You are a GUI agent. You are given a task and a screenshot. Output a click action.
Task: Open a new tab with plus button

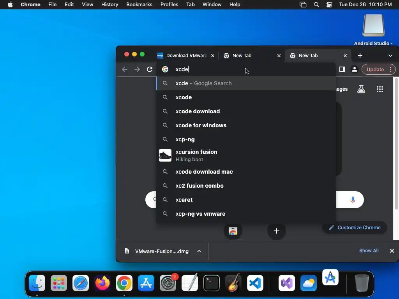(x=360, y=56)
